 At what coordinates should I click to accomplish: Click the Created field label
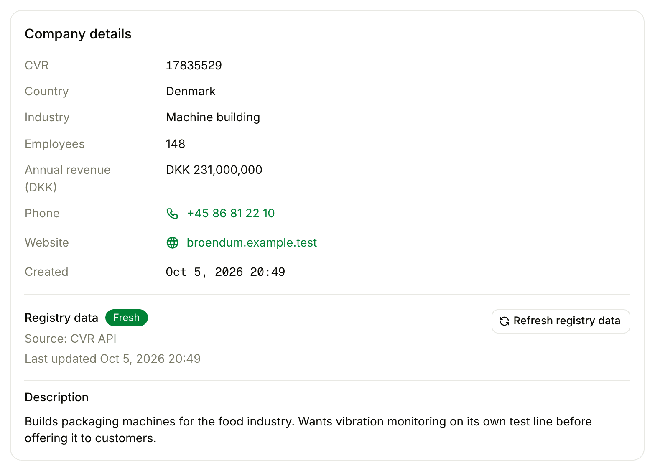[x=46, y=272]
